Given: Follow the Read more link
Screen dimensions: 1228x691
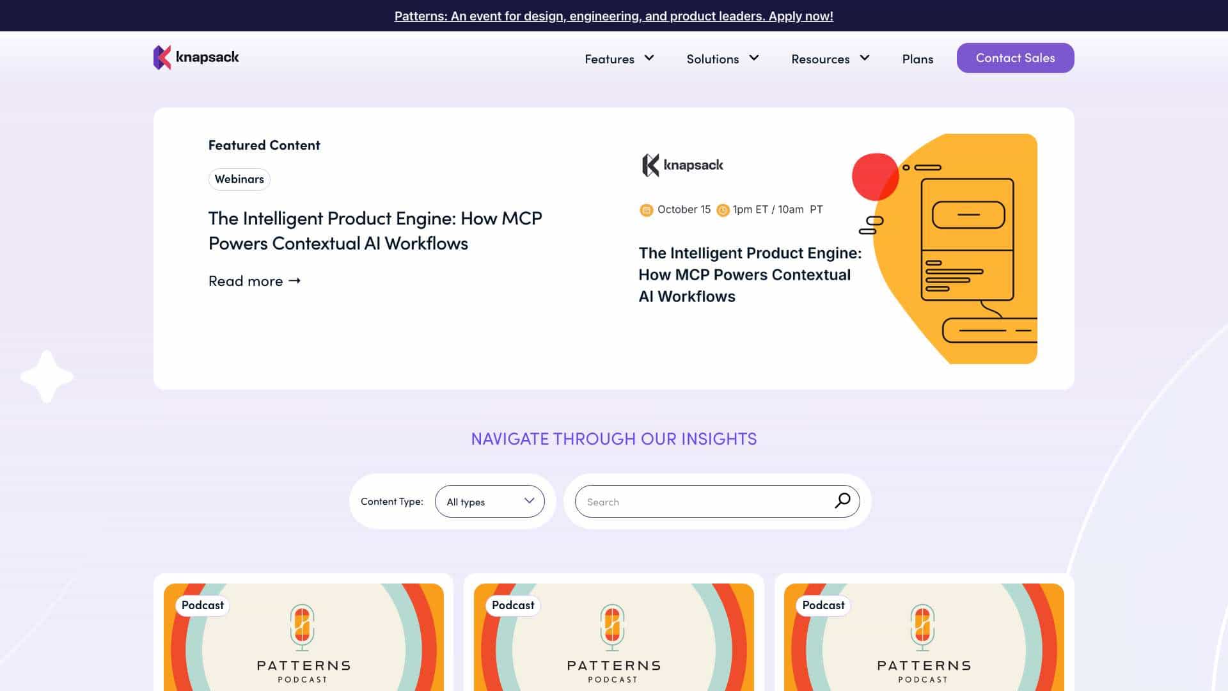Looking at the screenshot, I should [x=255, y=281].
